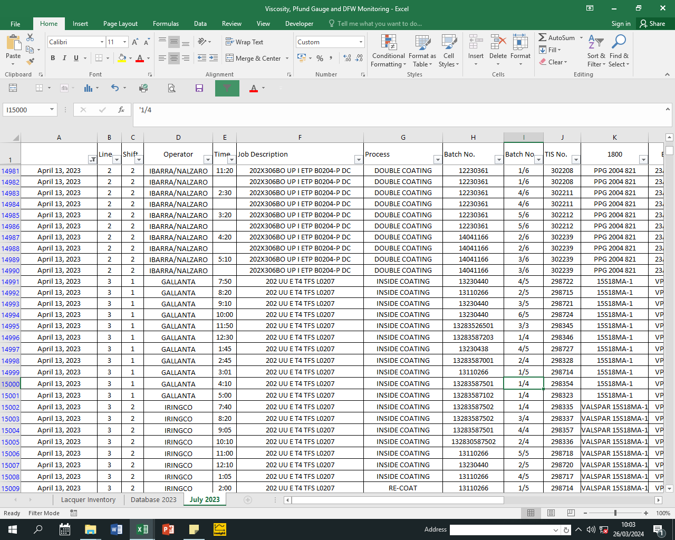Click the Share button
The image size is (675, 540).
[652, 24]
